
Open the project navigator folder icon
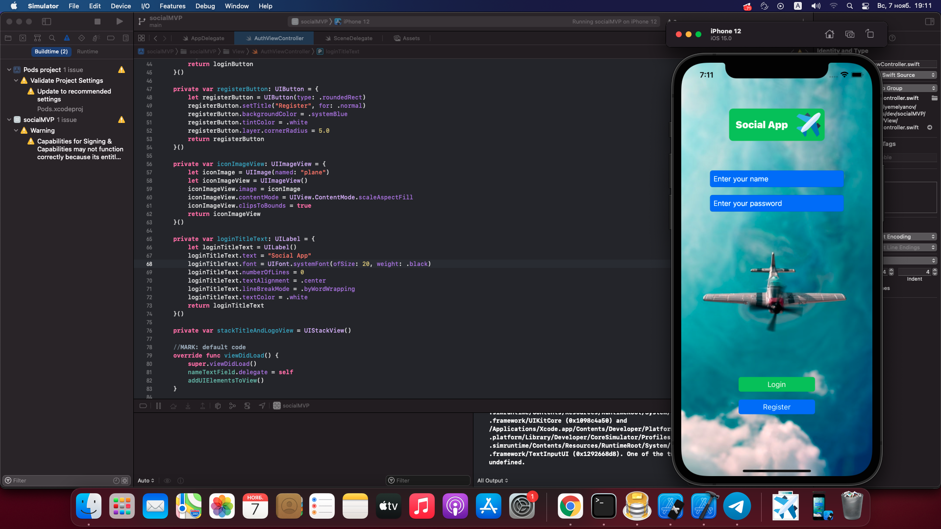coord(8,38)
